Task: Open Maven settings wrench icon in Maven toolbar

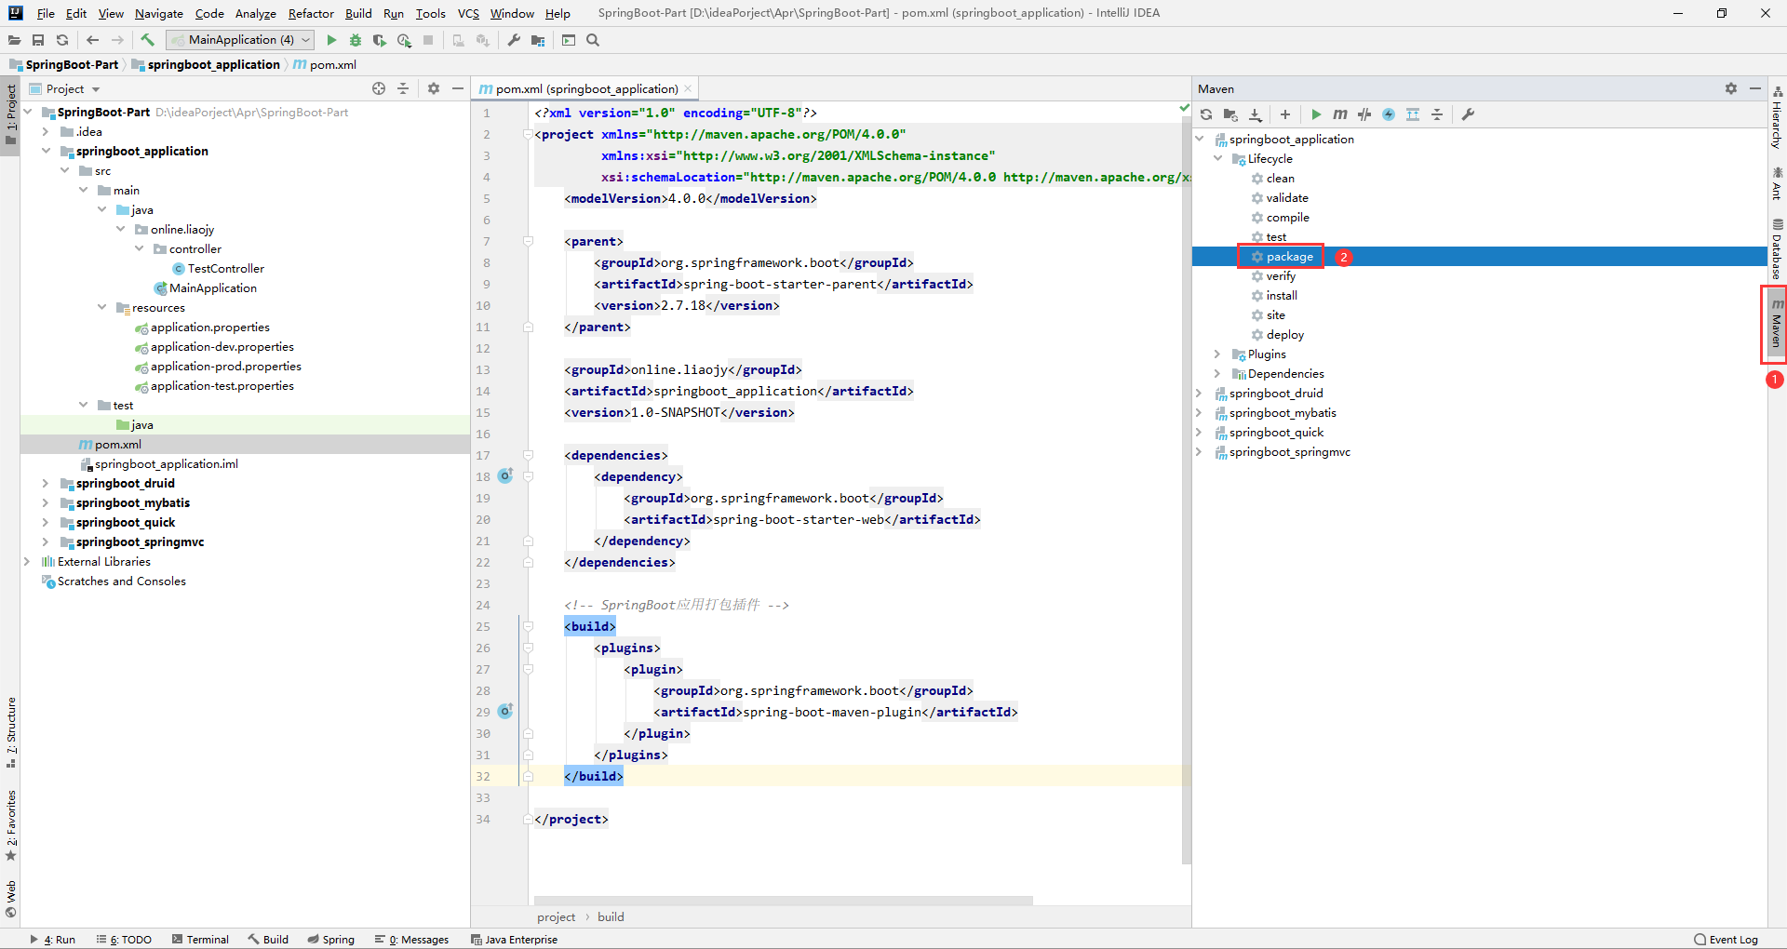Action: (x=1468, y=114)
